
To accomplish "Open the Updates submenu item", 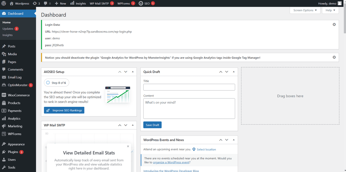I will pos(10,29).
